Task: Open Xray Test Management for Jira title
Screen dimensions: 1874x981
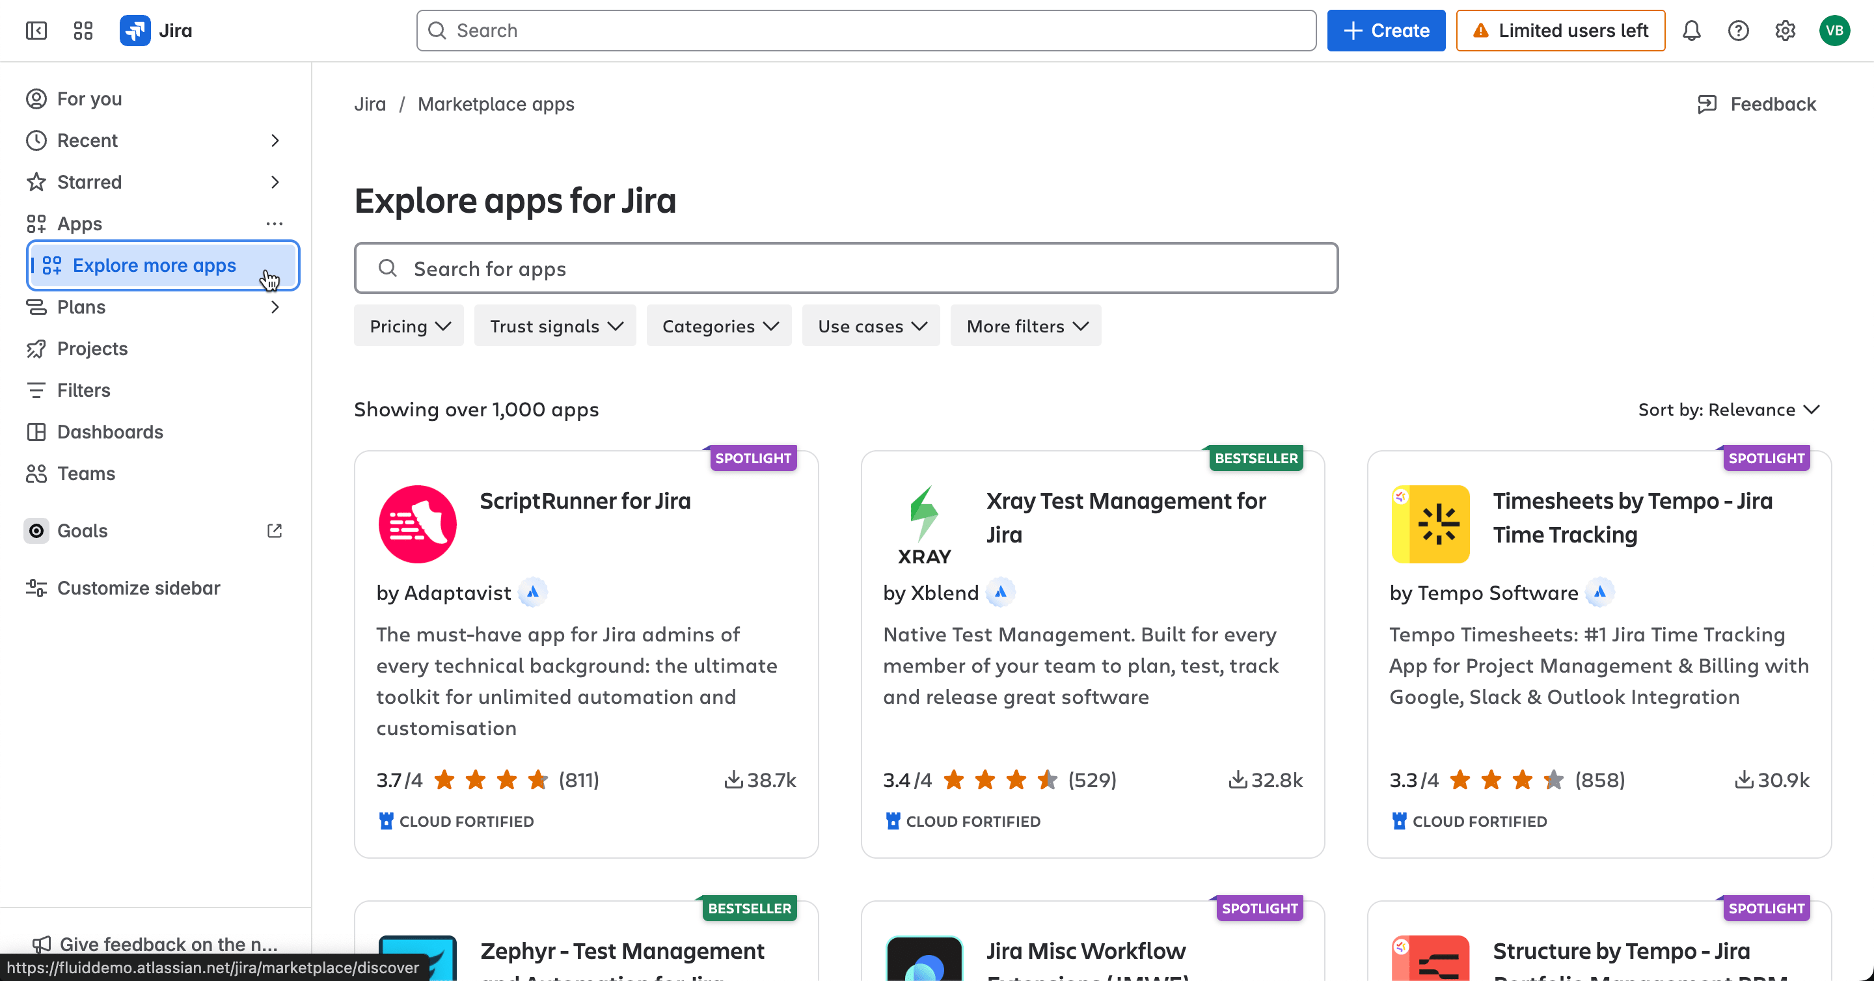Action: click(x=1126, y=518)
